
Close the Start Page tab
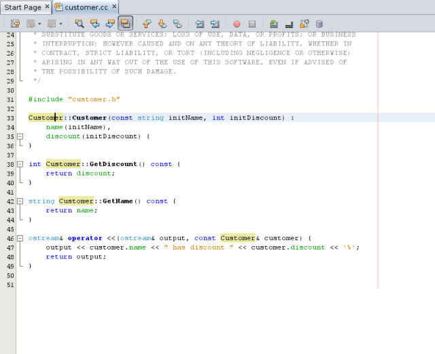click(47, 6)
